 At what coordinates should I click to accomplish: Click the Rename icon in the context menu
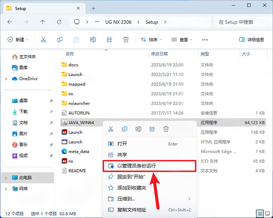(x=138, y=129)
